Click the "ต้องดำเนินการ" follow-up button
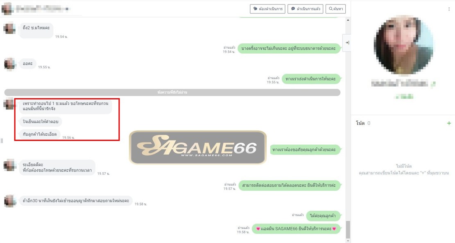Viewport: 455px width, 243px height. click(x=267, y=9)
